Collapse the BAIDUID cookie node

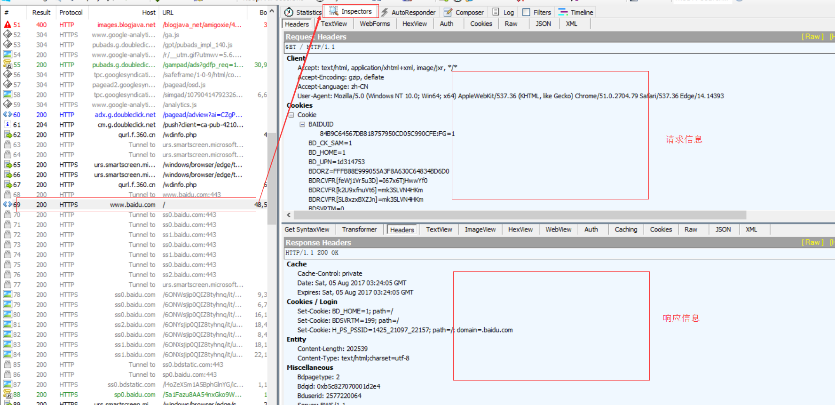pos(302,124)
